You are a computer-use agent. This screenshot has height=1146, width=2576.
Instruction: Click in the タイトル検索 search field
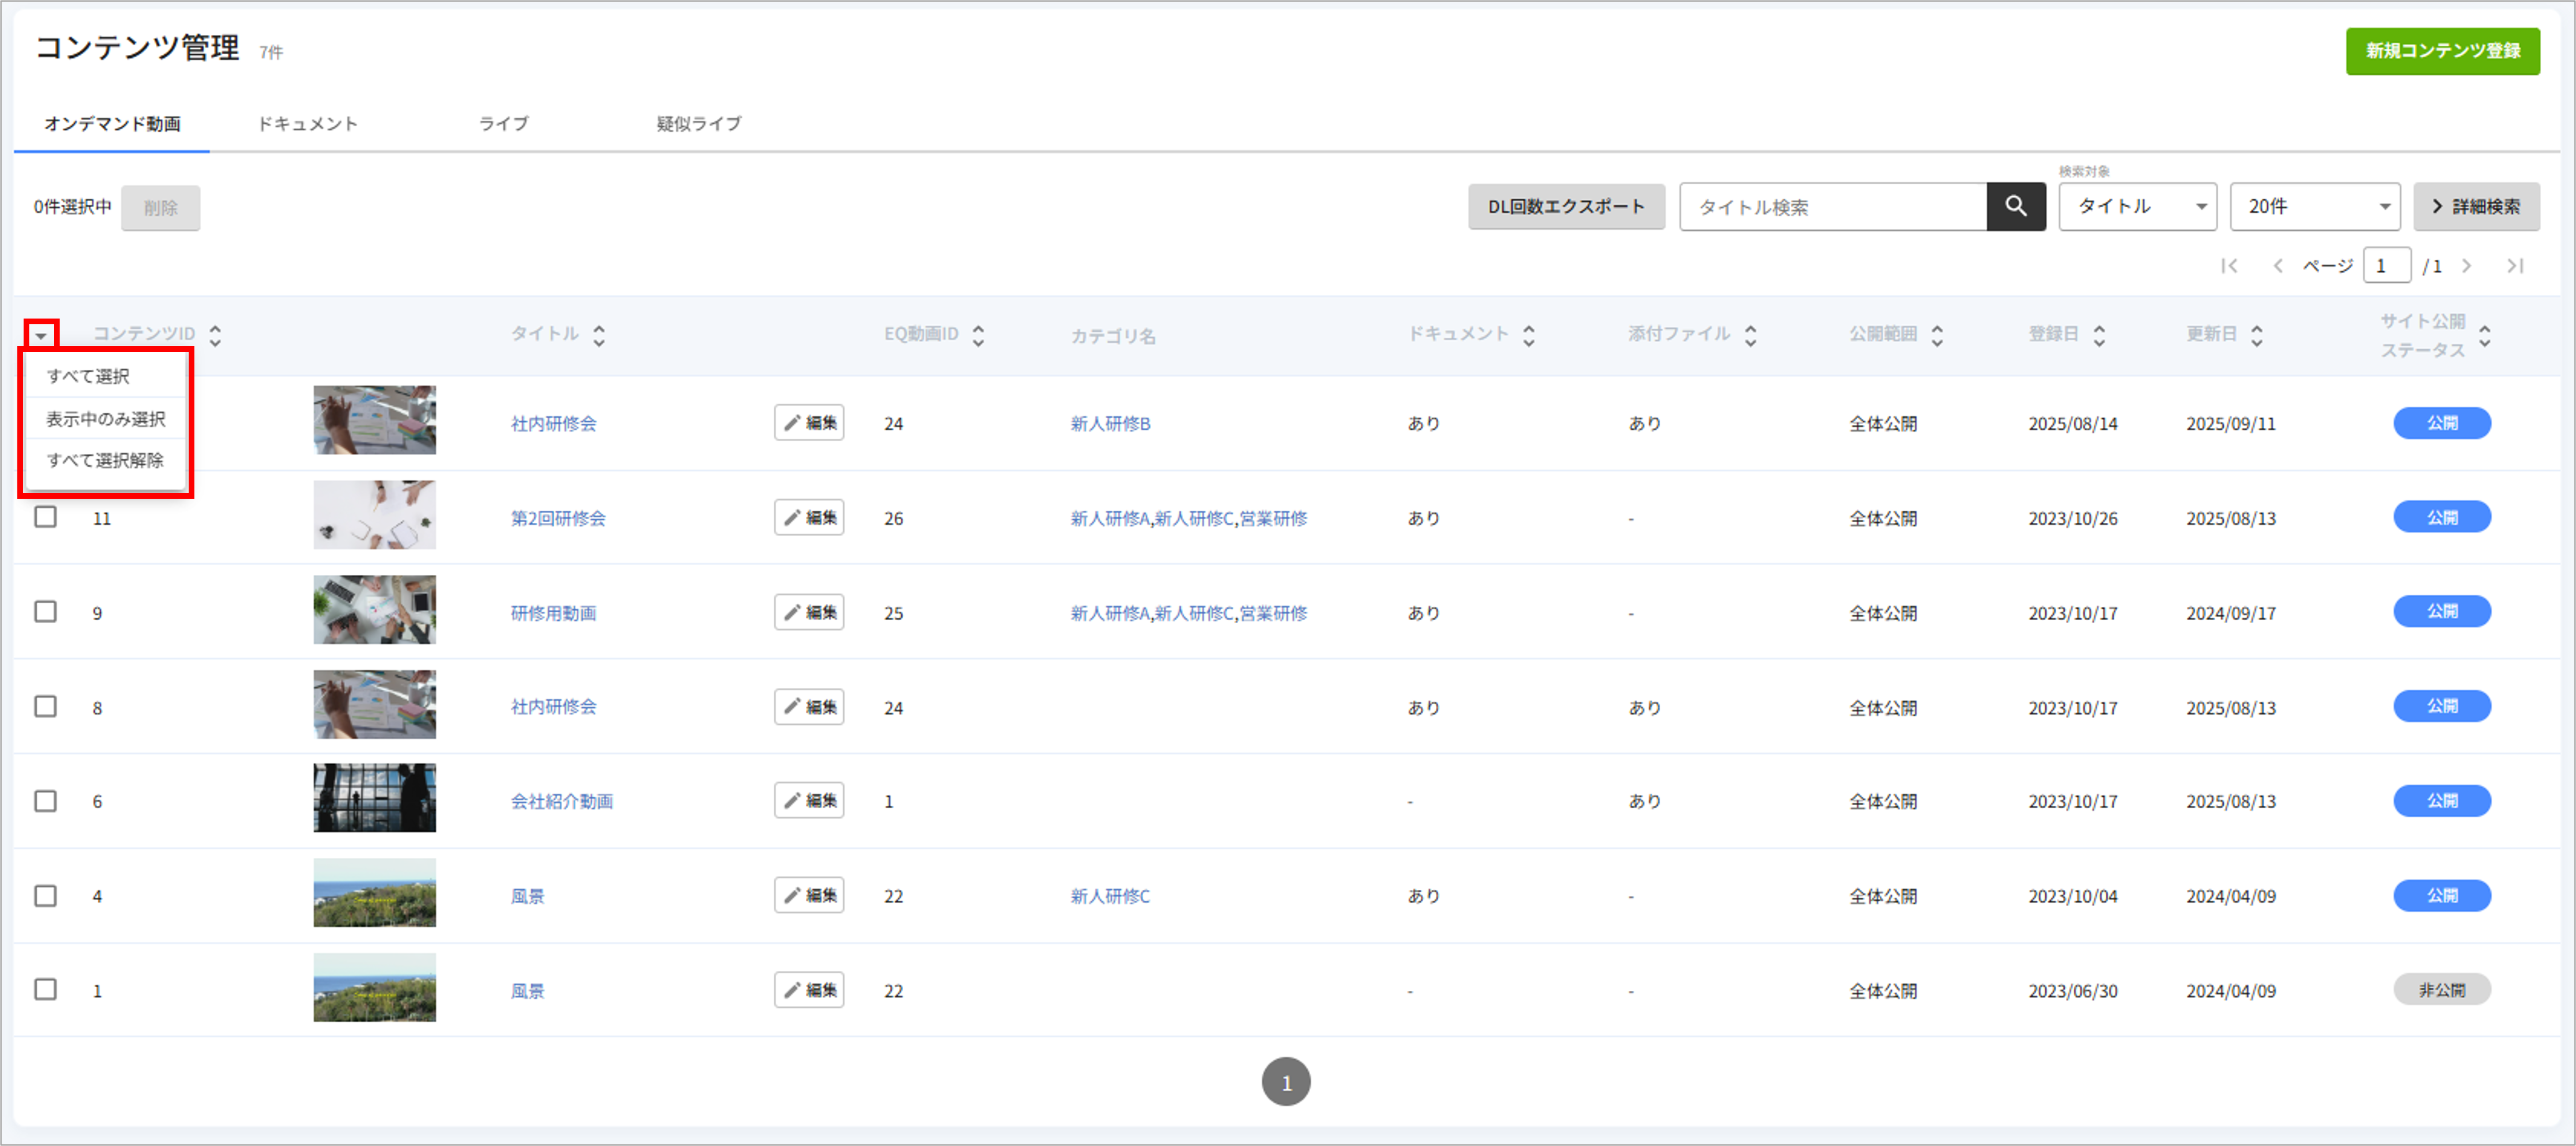pos(1833,207)
